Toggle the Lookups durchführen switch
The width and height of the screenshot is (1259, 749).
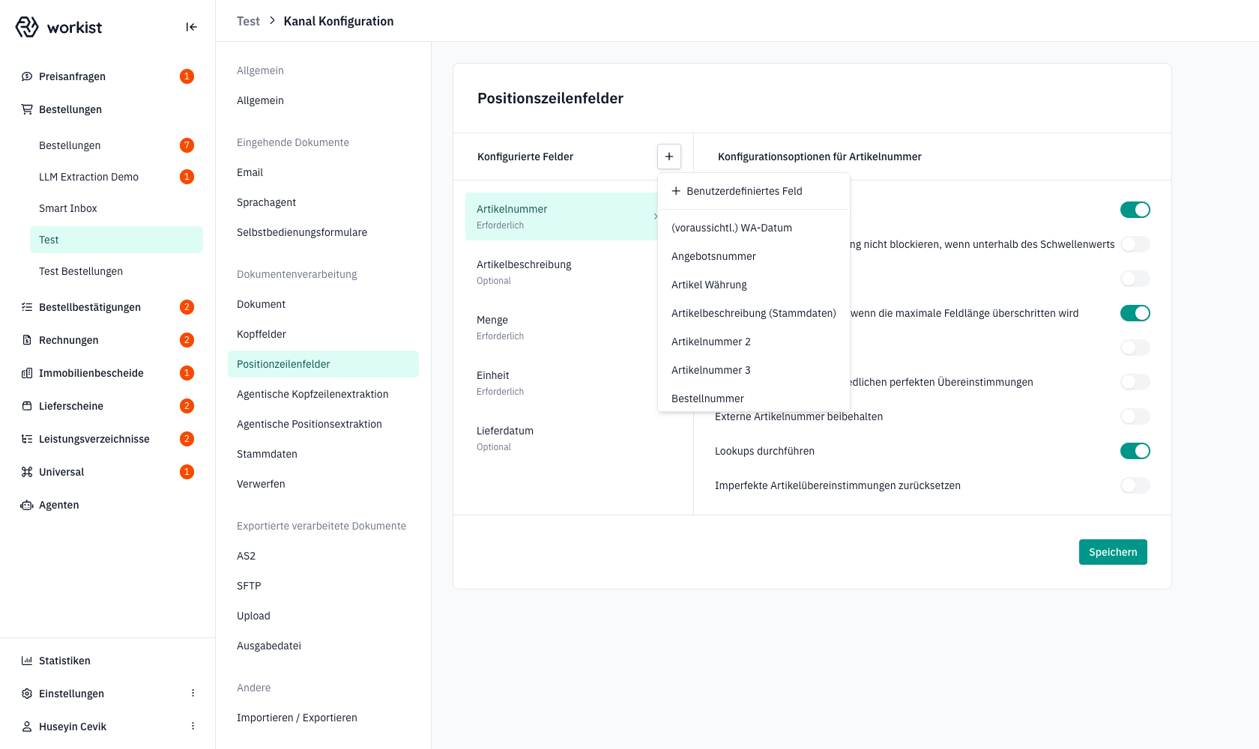click(x=1135, y=451)
